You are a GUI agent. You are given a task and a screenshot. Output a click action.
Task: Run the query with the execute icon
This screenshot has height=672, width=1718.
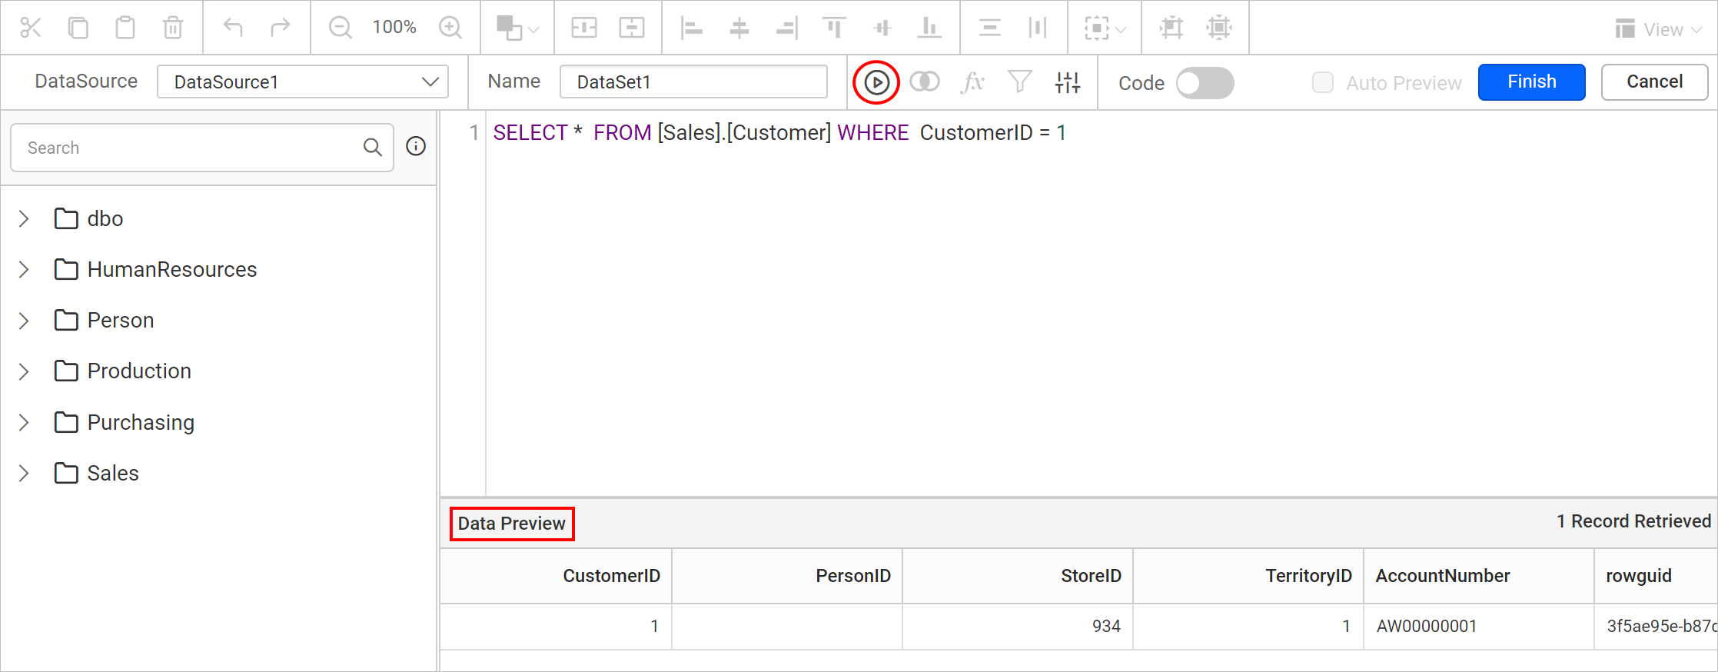[x=876, y=82]
